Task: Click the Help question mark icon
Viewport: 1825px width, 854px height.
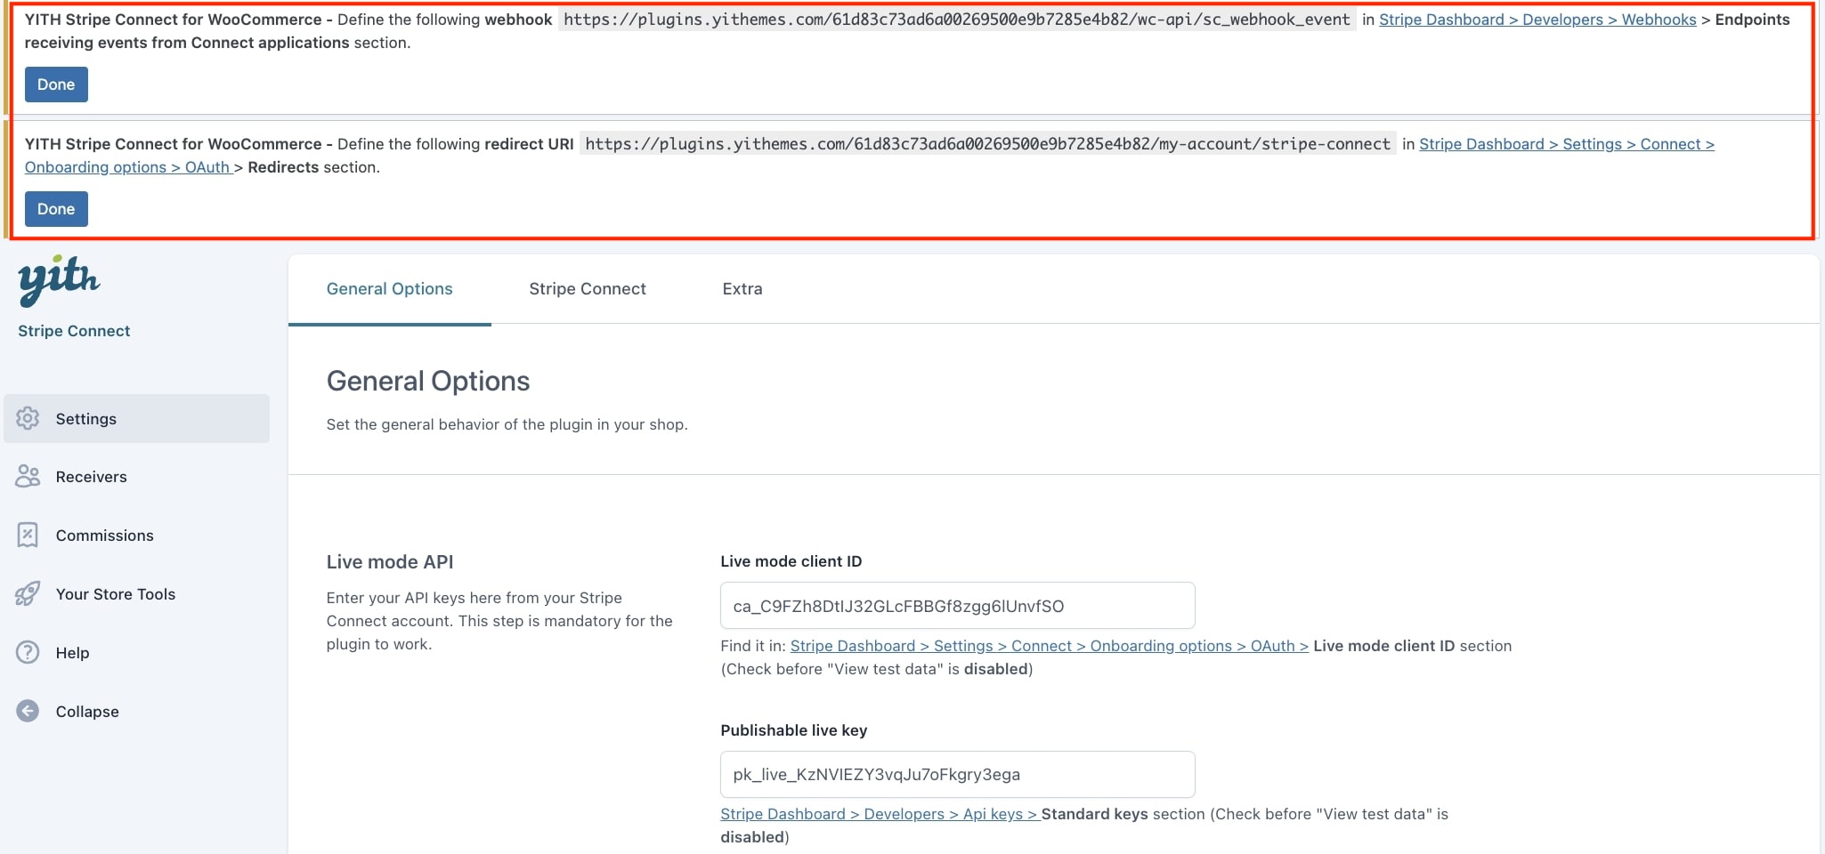Action: (28, 652)
